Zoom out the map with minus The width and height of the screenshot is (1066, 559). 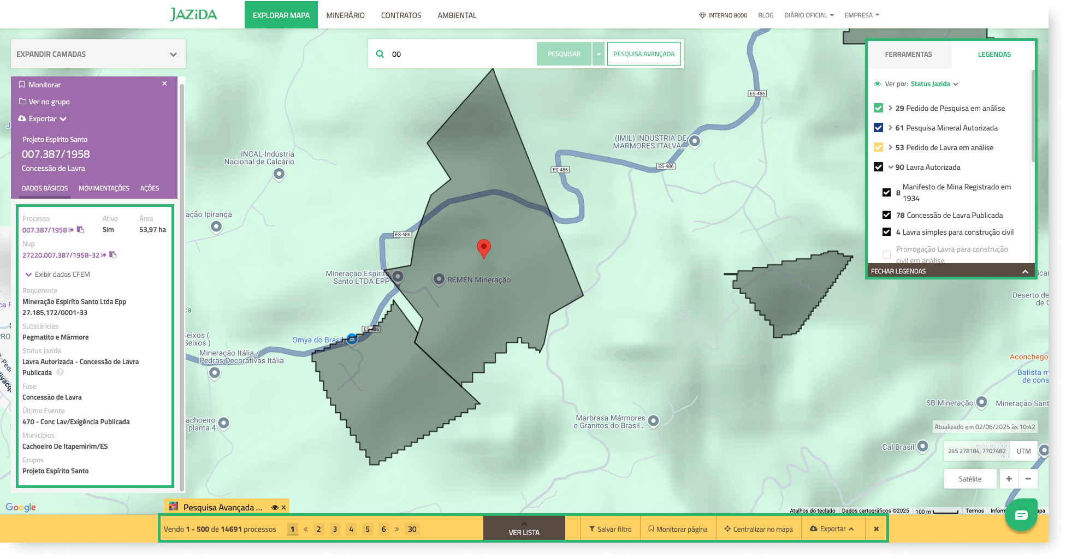[1028, 479]
